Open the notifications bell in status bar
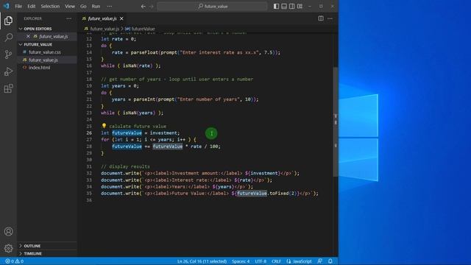Viewport: 471px width, 265px height. point(330,261)
